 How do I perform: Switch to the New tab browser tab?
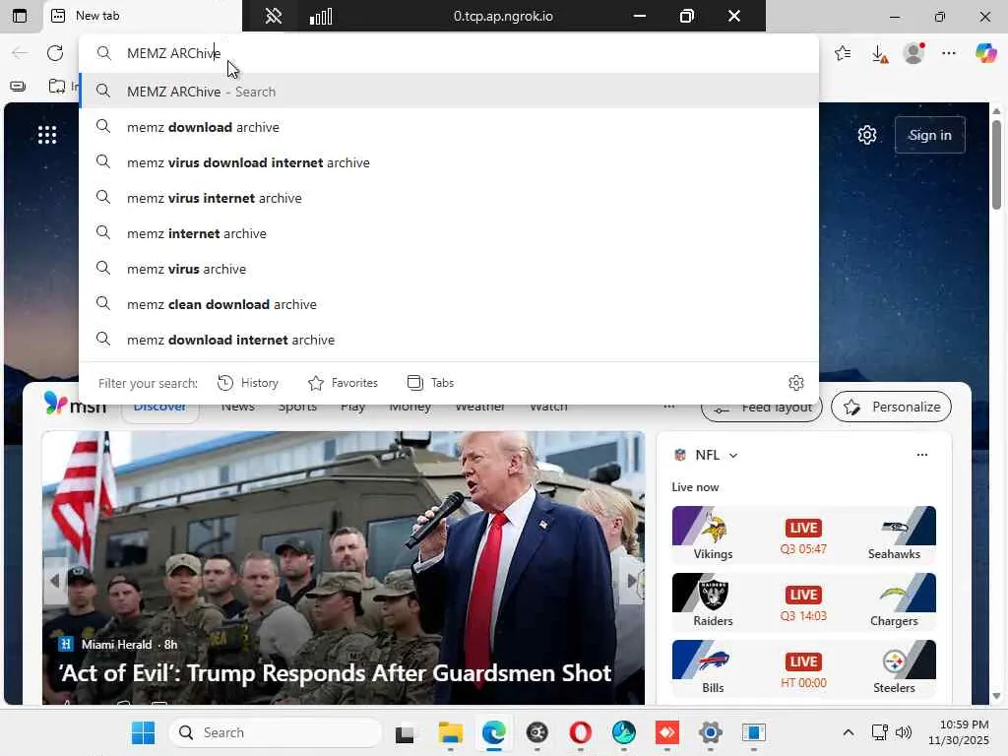[x=143, y=16]
